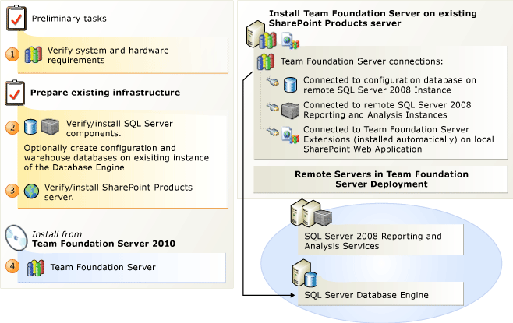Click the plug icon beside Reporting and Analysis connection

272,107
